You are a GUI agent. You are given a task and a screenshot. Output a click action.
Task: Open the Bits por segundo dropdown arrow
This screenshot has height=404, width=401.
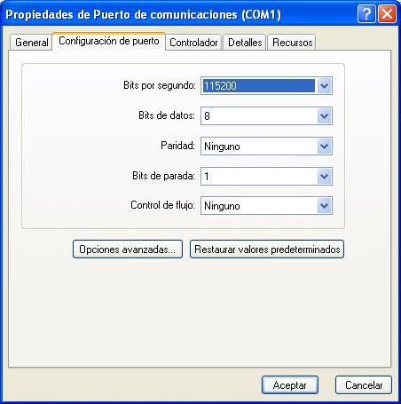click(x=325, y=86)
